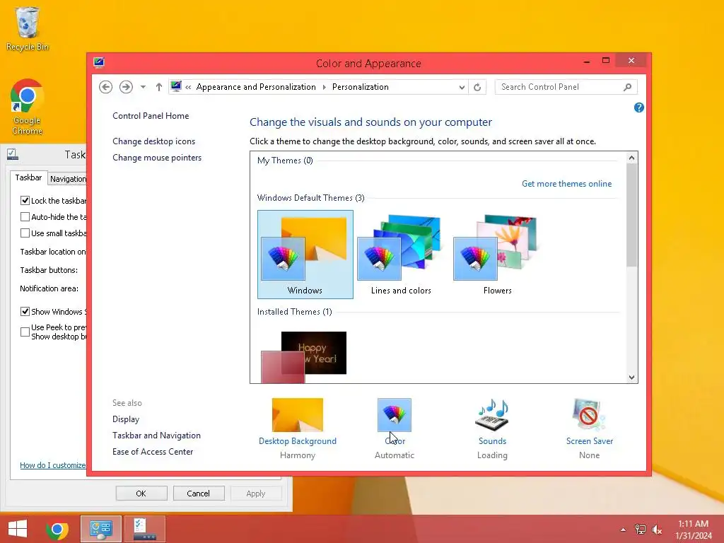Click the taskbar clock and date

tap(694, 530)
